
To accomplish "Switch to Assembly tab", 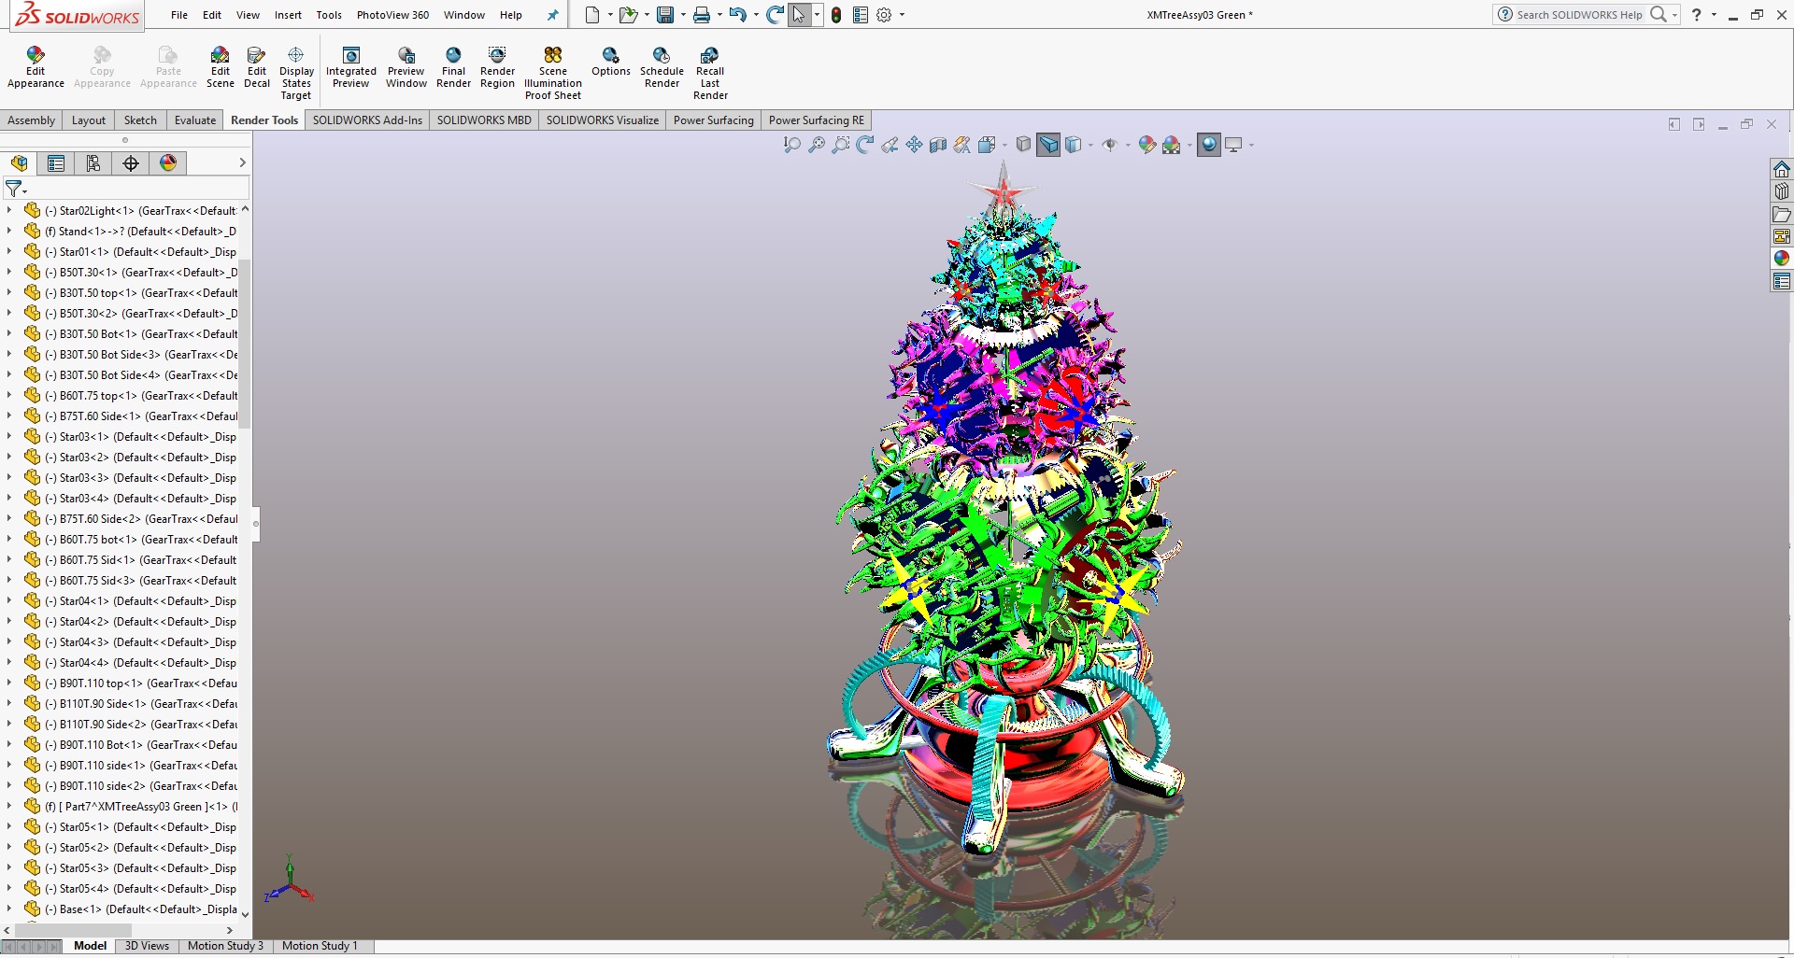I will (31, 120).
